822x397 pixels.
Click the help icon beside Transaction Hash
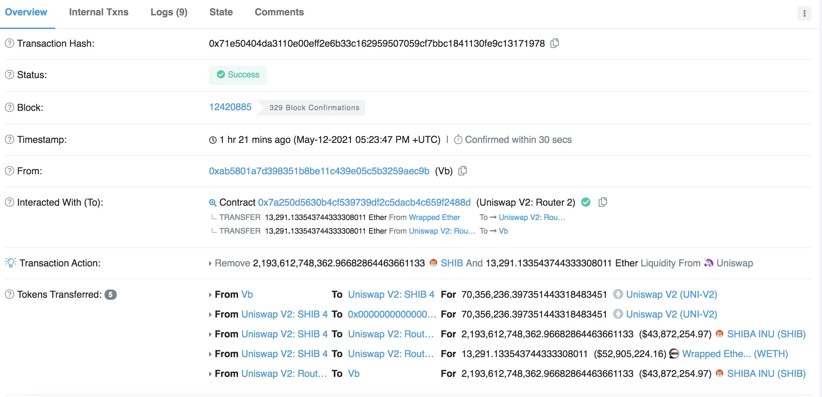pyautogui.click(x=10, y=43)
